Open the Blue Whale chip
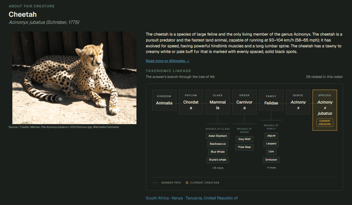 (x=218, y=152)
